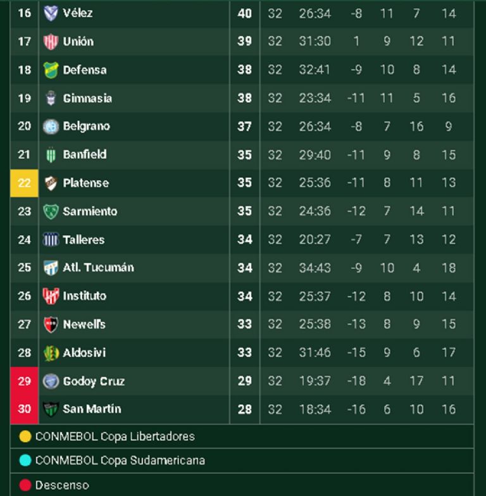The width and height of the screenshot is (486, 496).
Task: Select the Gimnasia crest icon
Action: click(51, 98)
